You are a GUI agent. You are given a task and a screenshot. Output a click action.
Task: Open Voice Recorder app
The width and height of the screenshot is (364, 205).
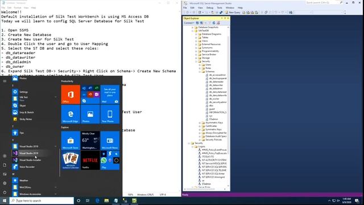pos(27,167)
